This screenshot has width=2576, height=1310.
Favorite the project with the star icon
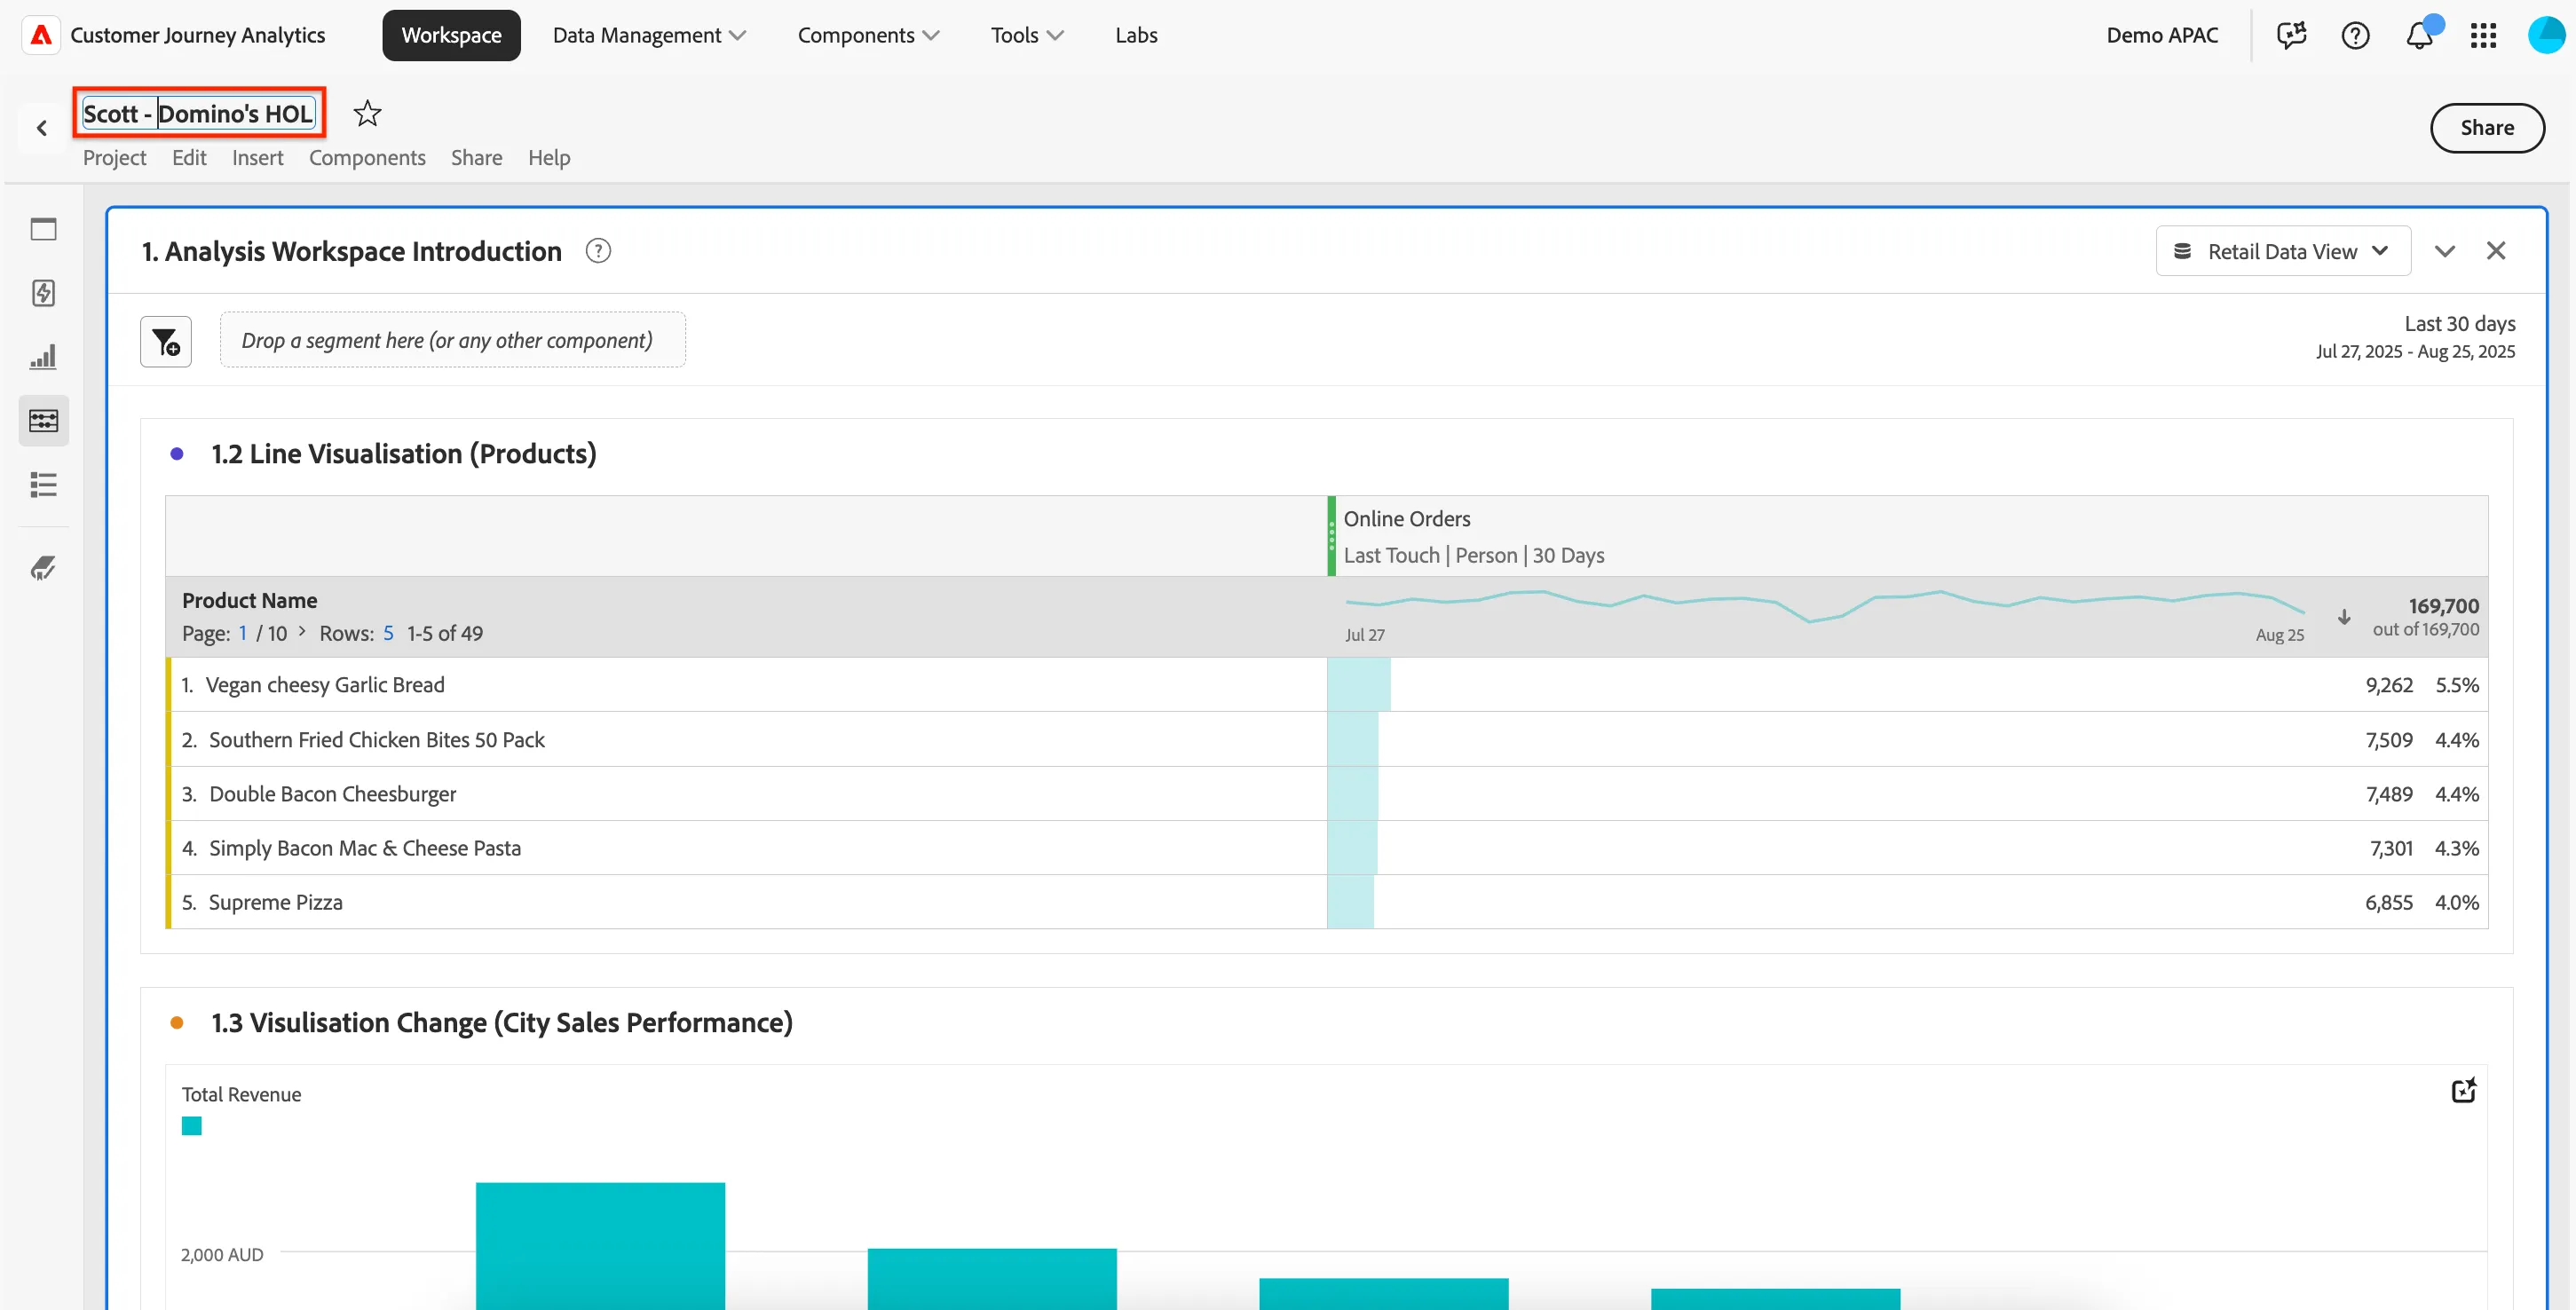tap(367, 113)
